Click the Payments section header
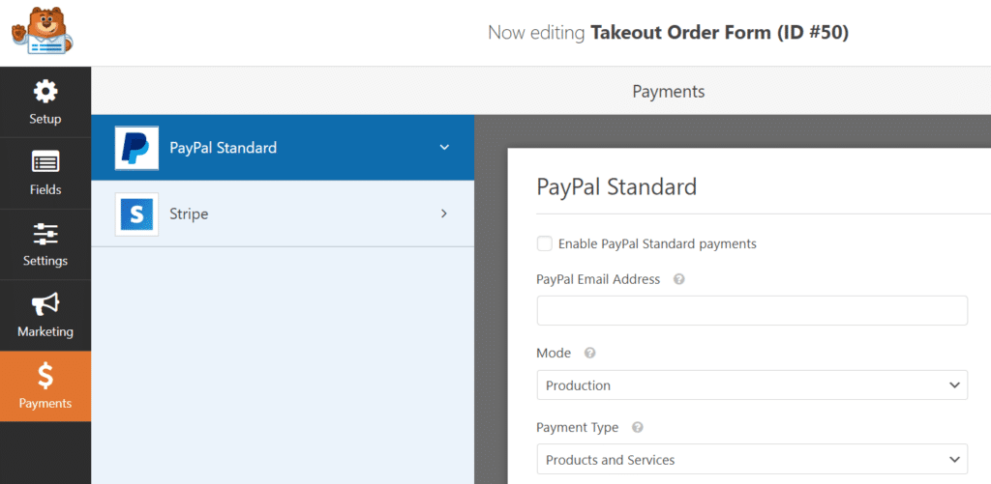 click(x=668, y=92)
